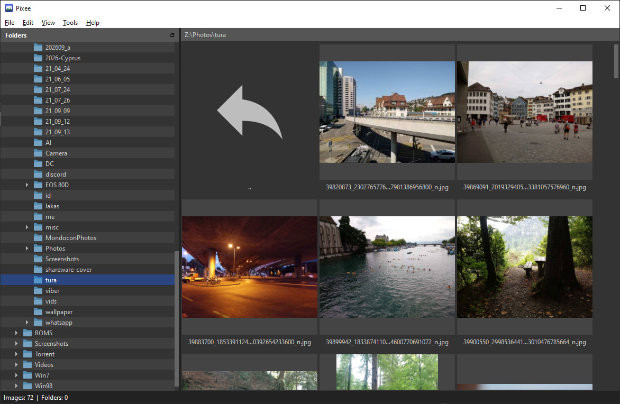Click filename 39869091_2019329405...3381057576960_n.jpg
Image resolution: width=620 pixels, height=404 pixels.
tap(525, 187)
